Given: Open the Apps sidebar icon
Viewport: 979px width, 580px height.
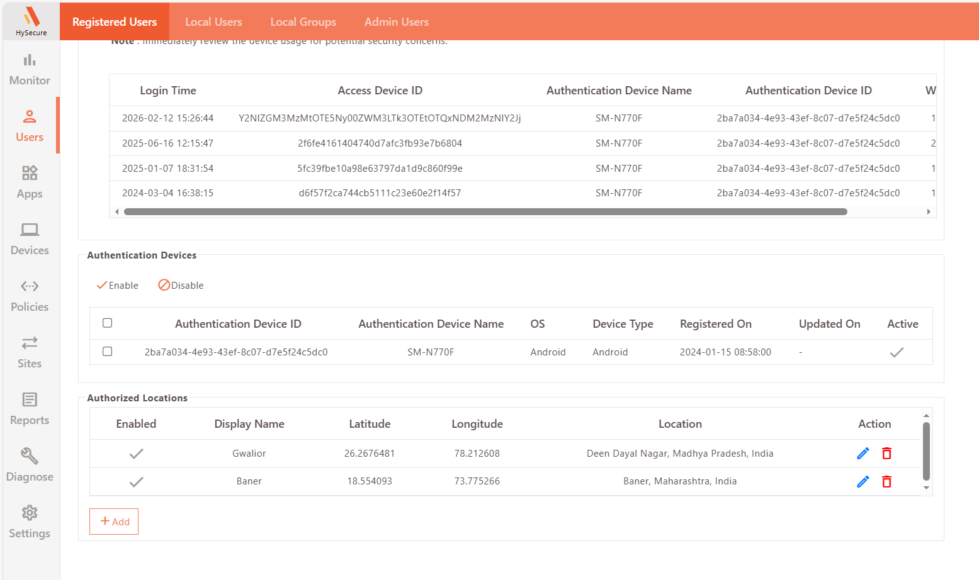Looking at the screenshot, I should point(30,182).
